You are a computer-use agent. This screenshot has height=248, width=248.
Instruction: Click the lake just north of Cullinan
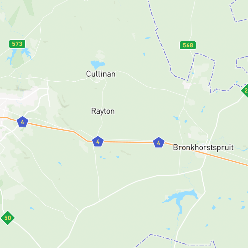pyautogui.click(x=97, y=64)
